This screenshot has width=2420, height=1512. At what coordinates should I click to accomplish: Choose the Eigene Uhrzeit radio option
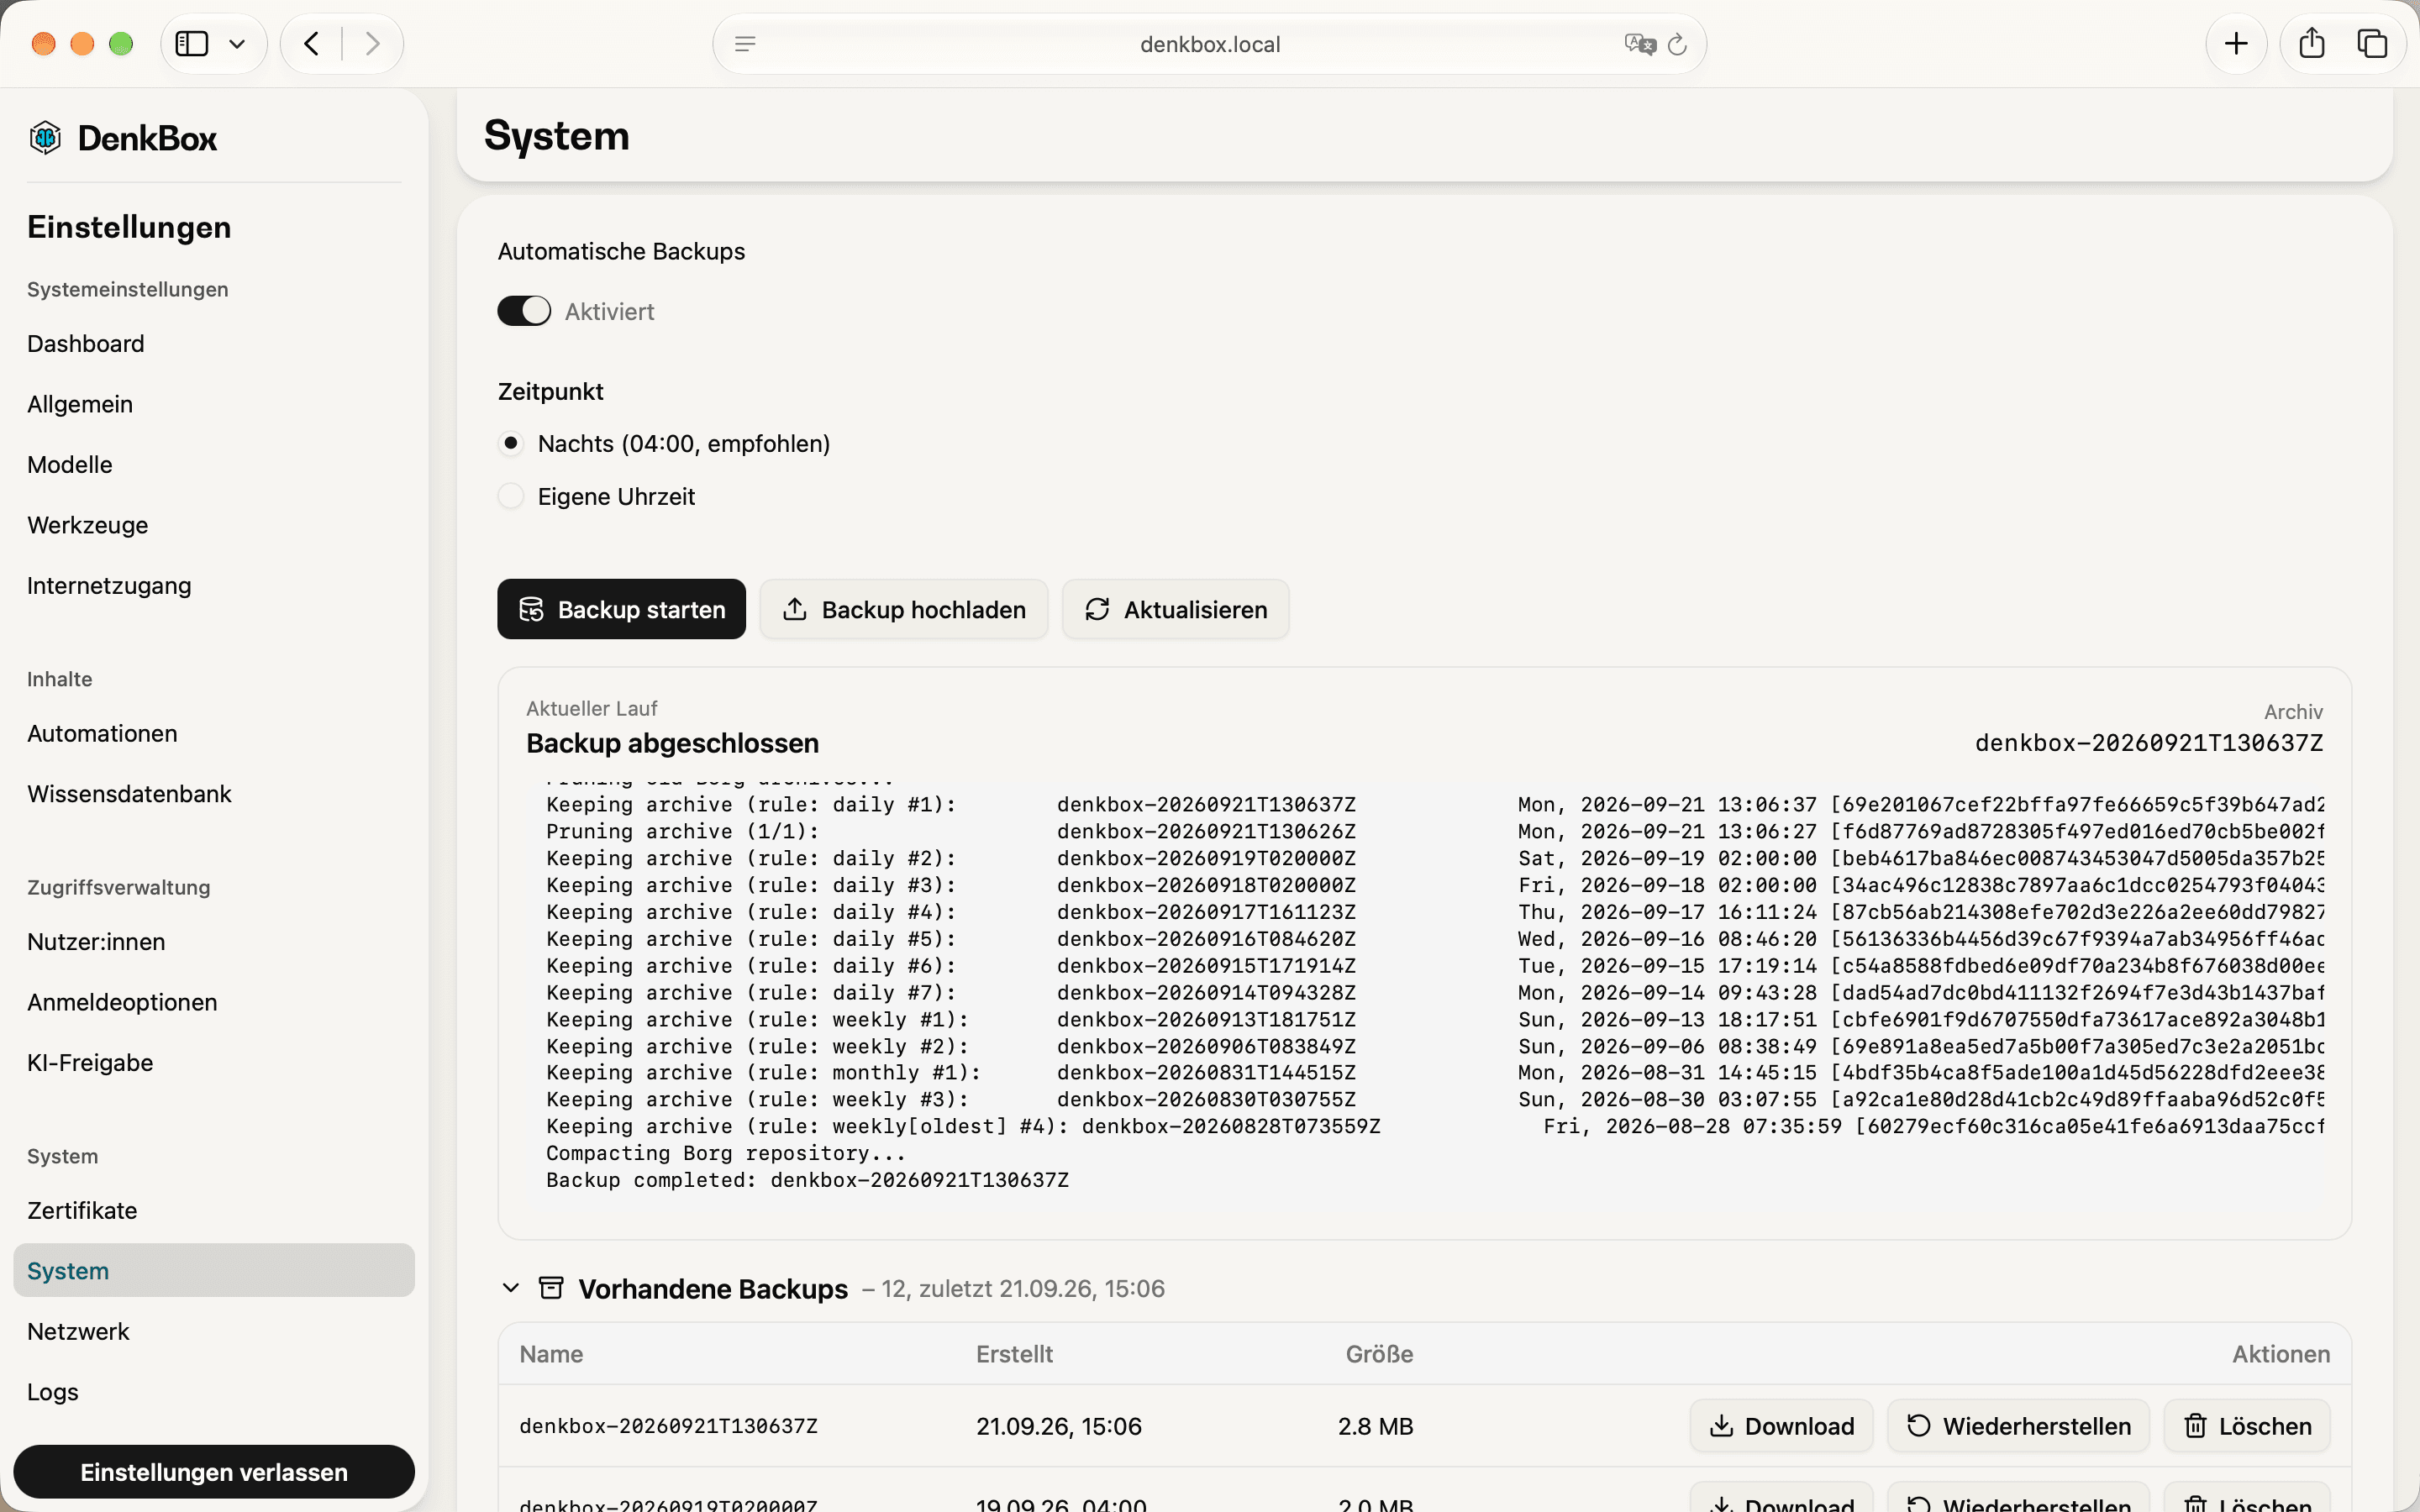pyautogui.click(x=511, y=496)
